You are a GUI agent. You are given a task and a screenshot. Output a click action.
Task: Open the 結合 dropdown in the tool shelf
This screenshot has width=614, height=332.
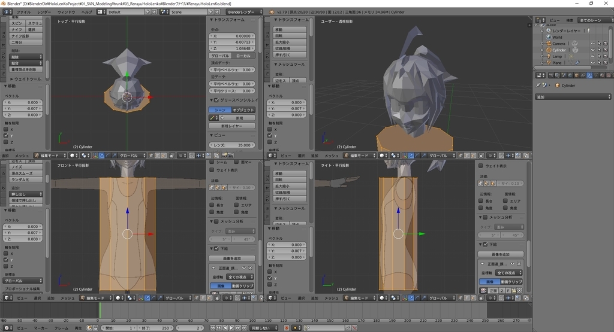26,63
